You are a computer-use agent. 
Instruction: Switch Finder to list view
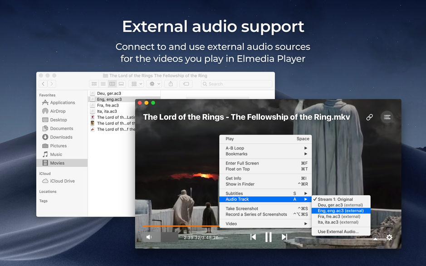point(103,84)
